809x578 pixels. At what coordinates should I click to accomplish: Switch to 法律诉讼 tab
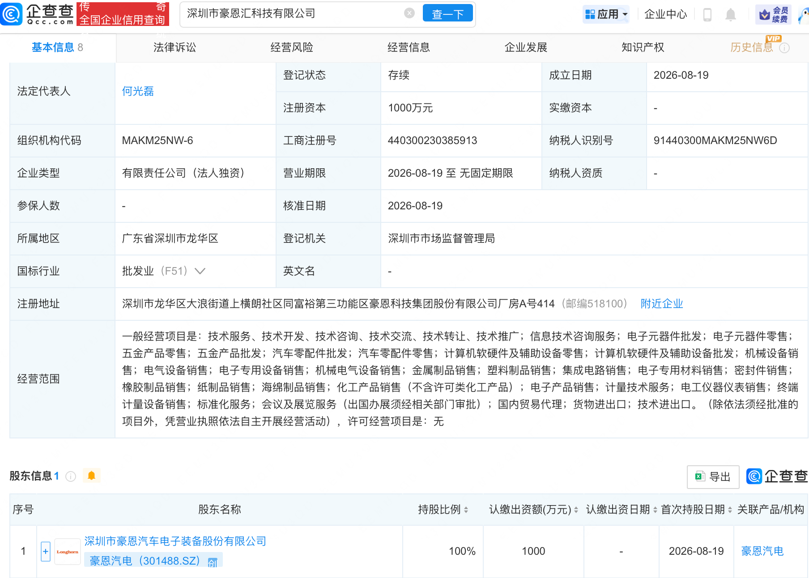tap(175, 47)
